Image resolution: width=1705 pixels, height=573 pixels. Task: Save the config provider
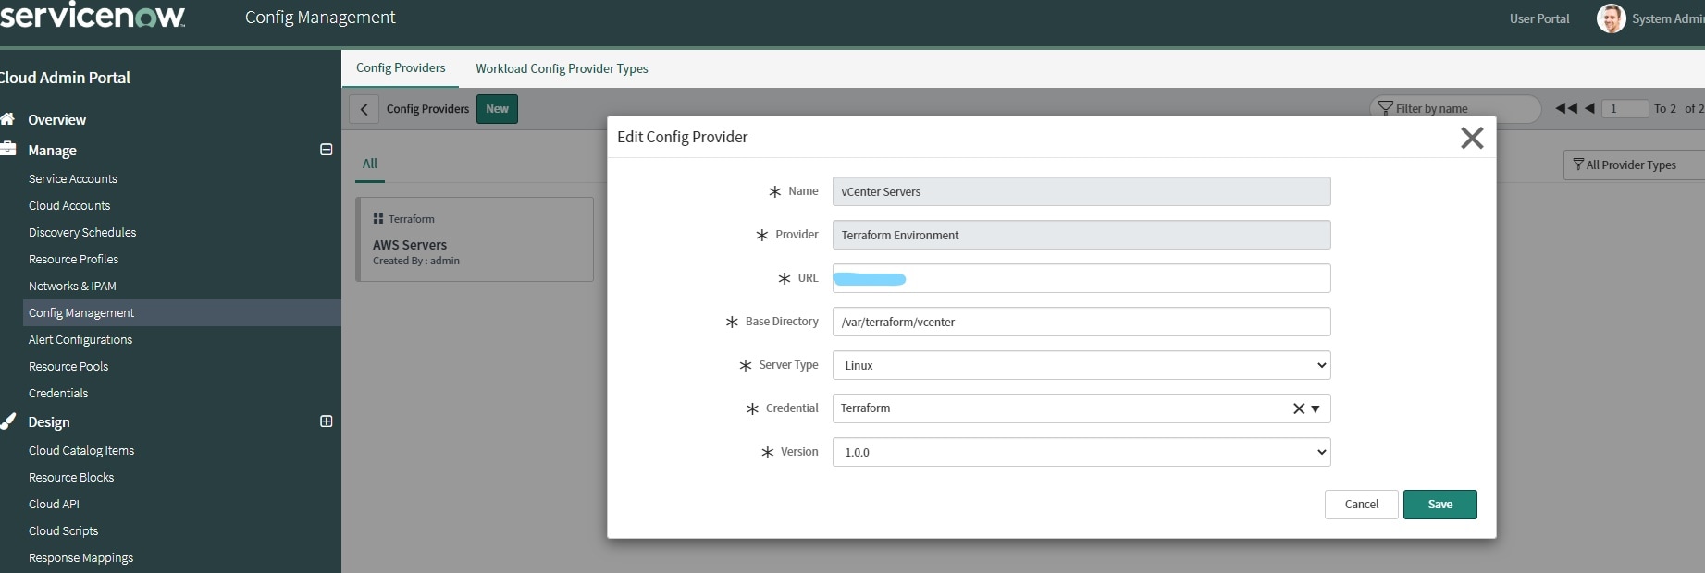tap(1439, 505)
